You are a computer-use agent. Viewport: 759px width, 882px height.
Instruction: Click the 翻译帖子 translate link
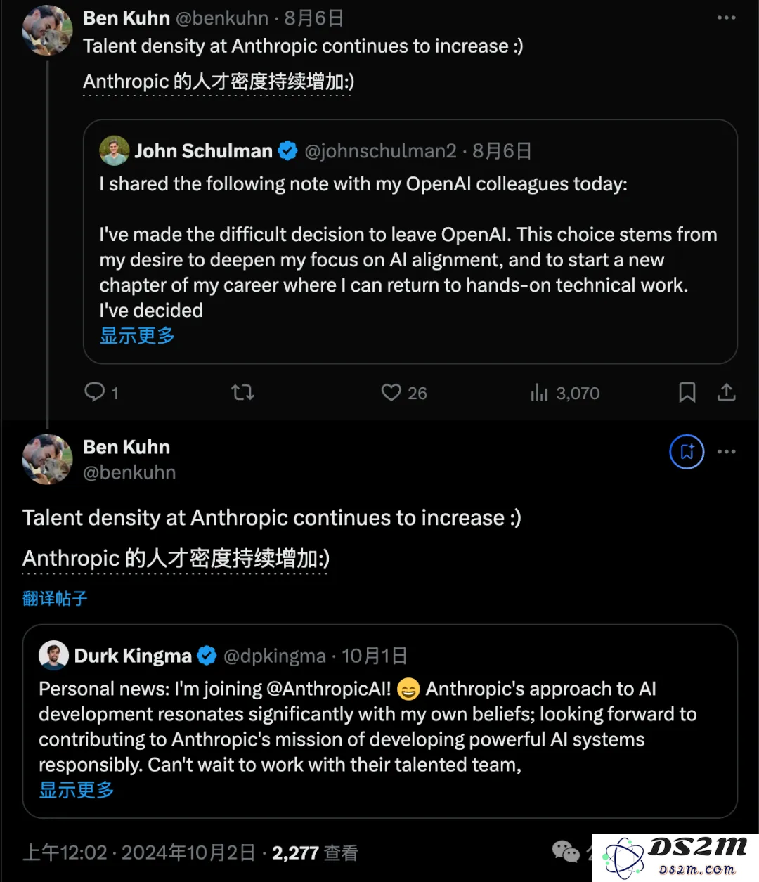55,599
